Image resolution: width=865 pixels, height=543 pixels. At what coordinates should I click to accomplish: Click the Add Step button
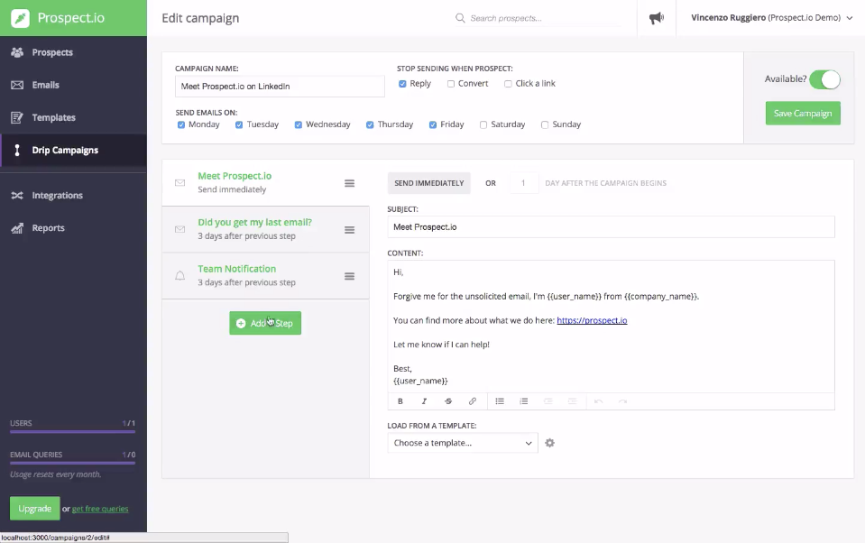[265, 323]
